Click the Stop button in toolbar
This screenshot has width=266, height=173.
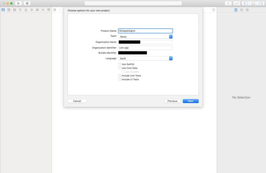coord(27,3)
